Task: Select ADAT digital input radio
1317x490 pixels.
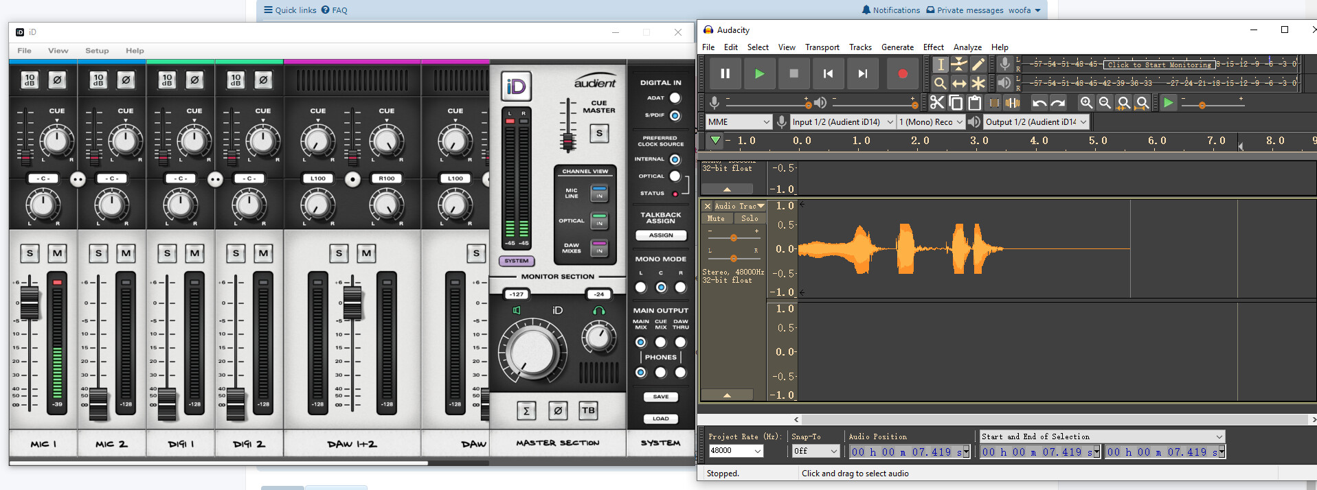Action: pyautogui.click(x=675, y=98)
